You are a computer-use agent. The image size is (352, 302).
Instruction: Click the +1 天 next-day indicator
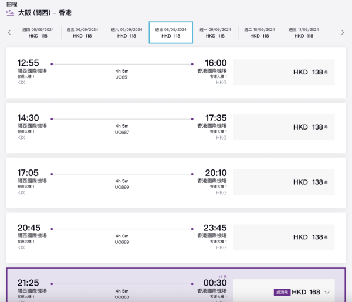coord(222,276)
